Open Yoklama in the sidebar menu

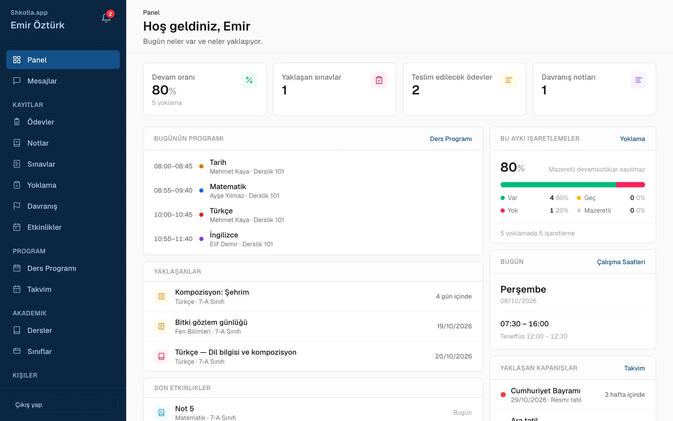click(x=63, y=185)
